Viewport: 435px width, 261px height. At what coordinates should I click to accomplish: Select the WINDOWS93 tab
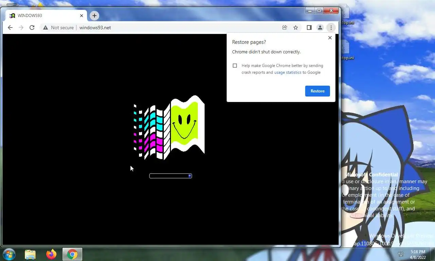(46, 16)
